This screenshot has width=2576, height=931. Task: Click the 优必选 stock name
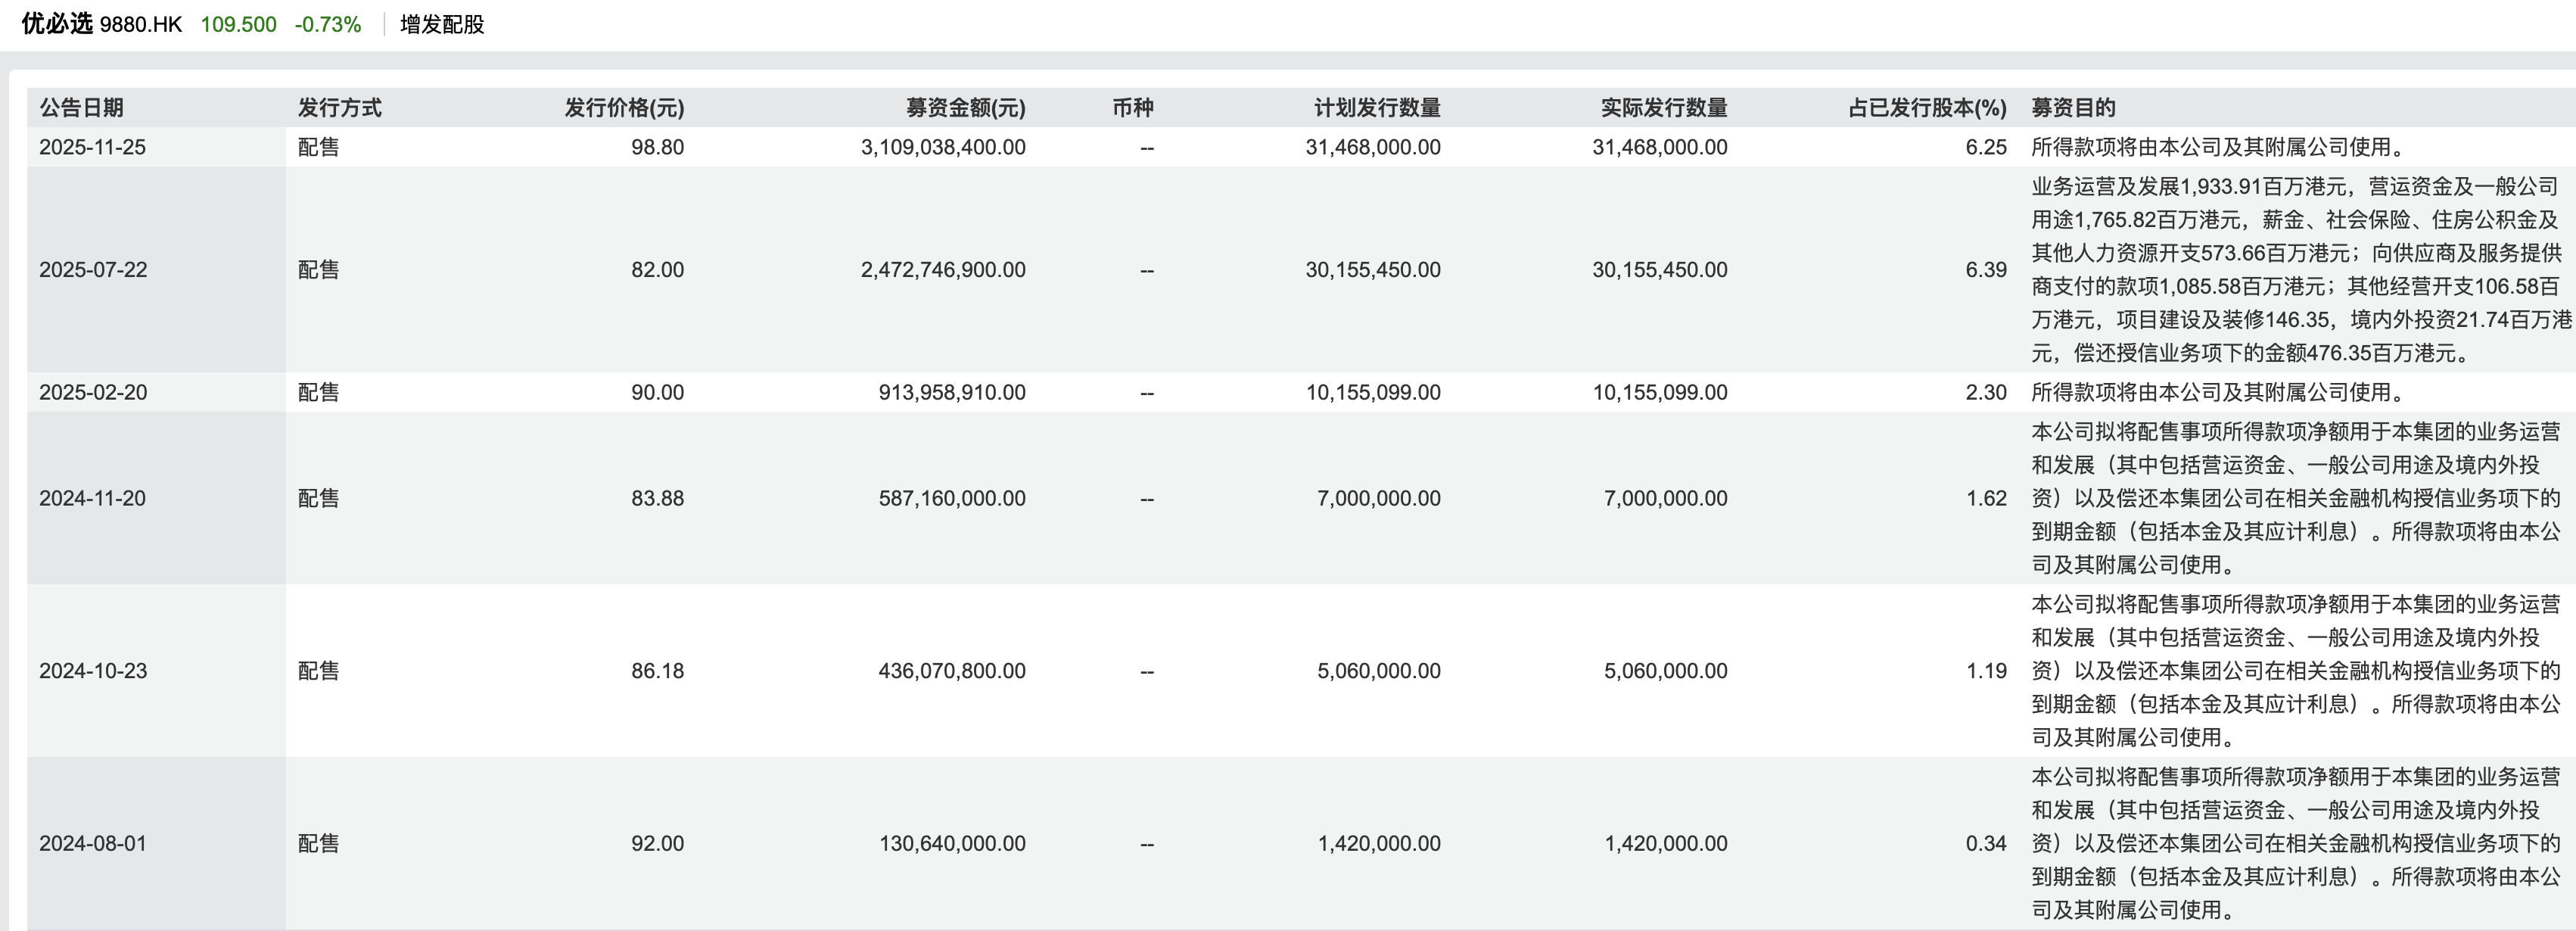tap(57, 24)
